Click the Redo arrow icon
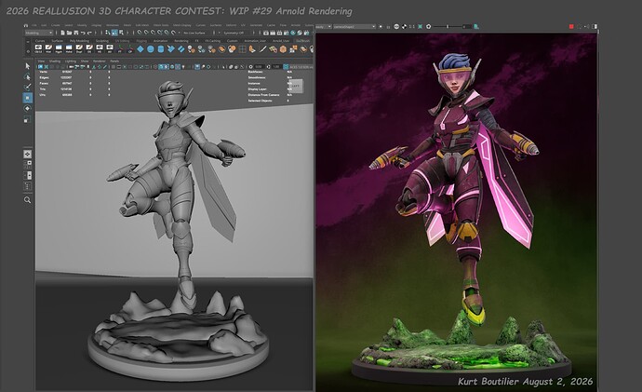 tap(89, 33)
